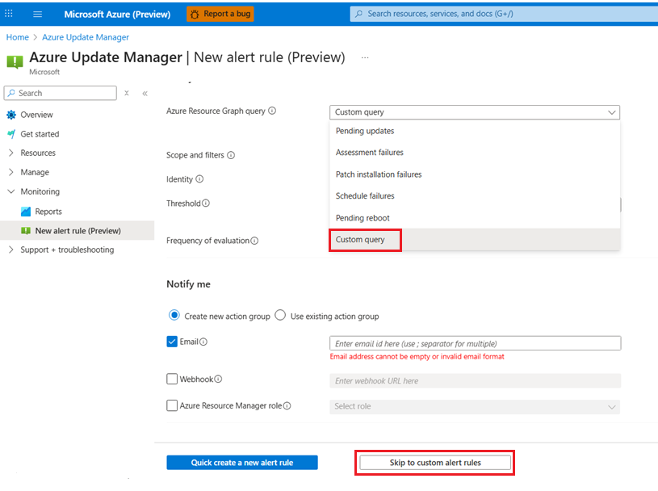Click the Reports chart icon in sidebar
The image size is (658, 491).
[26, 212]
